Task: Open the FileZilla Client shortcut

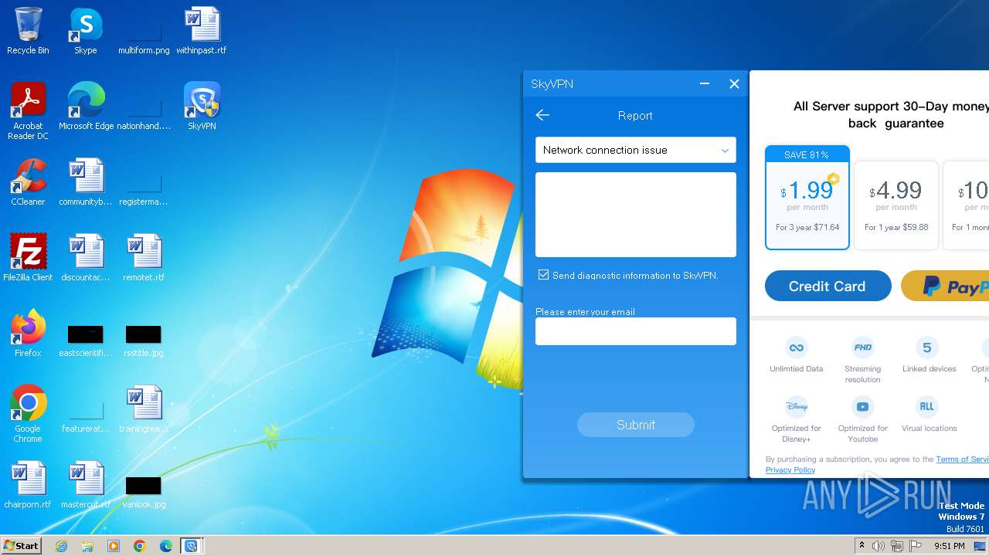Action: (28, 258)
